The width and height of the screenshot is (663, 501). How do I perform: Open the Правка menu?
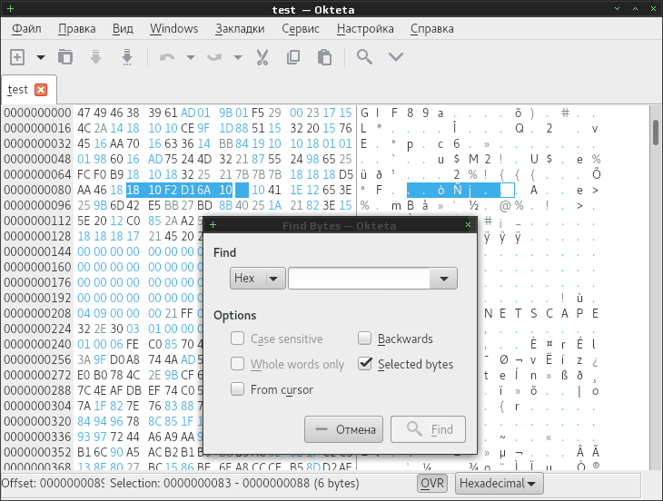tap(77, 29)
